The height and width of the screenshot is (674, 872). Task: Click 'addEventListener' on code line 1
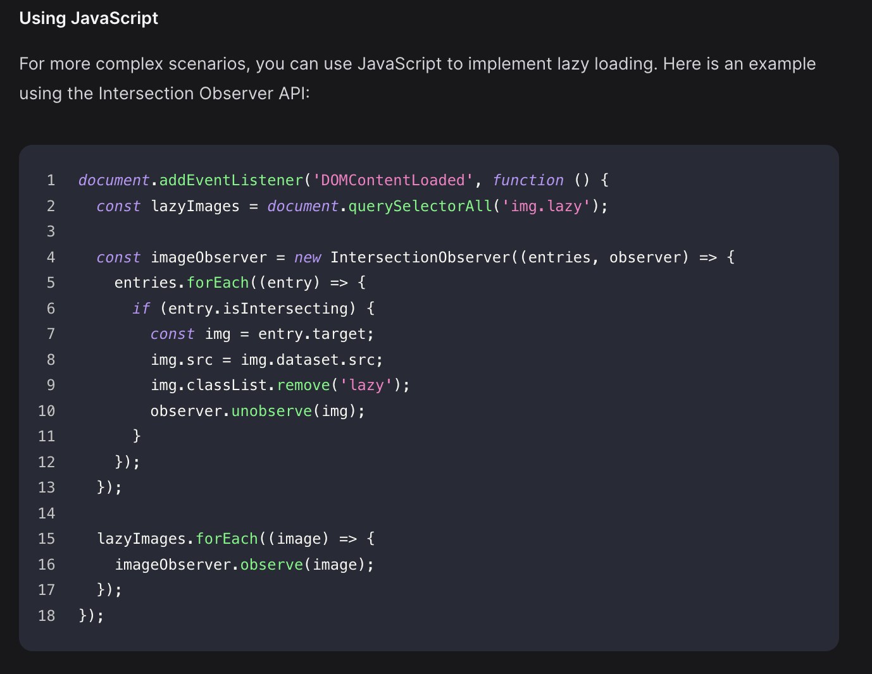click(x=231, y=180)
